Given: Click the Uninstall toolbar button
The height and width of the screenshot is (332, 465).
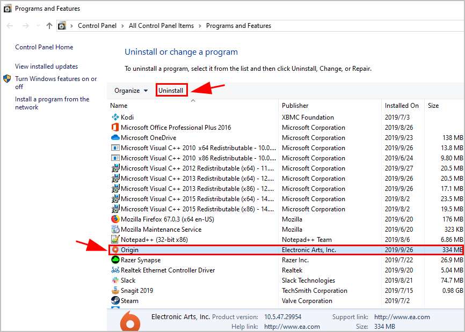Looking at the screenshot, I should coord(171,91).
